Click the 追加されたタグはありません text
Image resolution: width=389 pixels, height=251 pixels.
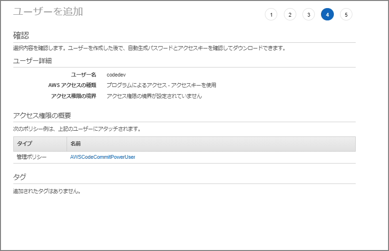tap(47, 191)
